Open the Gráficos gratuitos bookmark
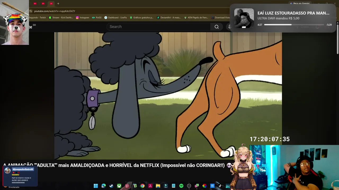339x190 pixels. tap(141, 18)
